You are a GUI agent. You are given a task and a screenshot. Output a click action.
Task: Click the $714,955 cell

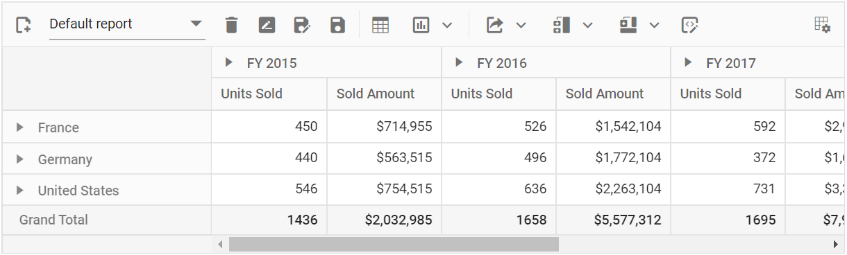pos(384,127)
